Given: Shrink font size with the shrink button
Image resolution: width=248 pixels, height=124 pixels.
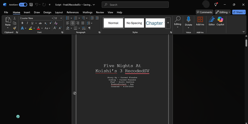Looking at the screenshot, I should coord(60,28).
